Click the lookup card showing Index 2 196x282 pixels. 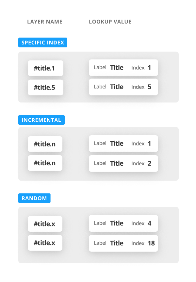point(123,163)
